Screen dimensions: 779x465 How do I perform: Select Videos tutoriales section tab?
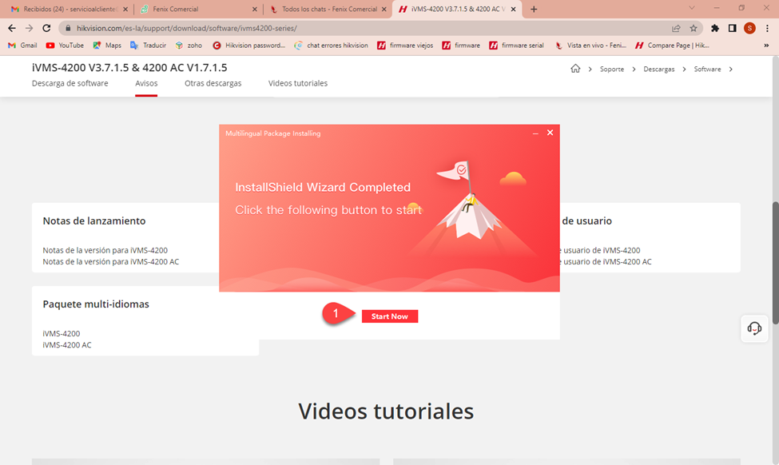298,83
